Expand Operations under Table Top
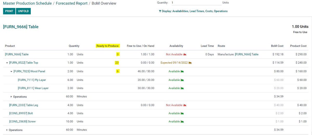This screenshot has height=135, width=312. (11, 97)
